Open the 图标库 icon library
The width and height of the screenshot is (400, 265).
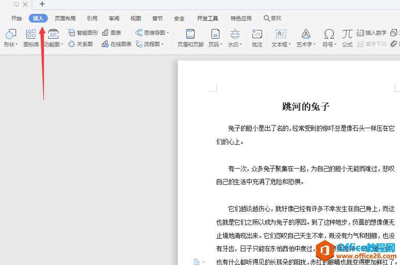point(31,38)
